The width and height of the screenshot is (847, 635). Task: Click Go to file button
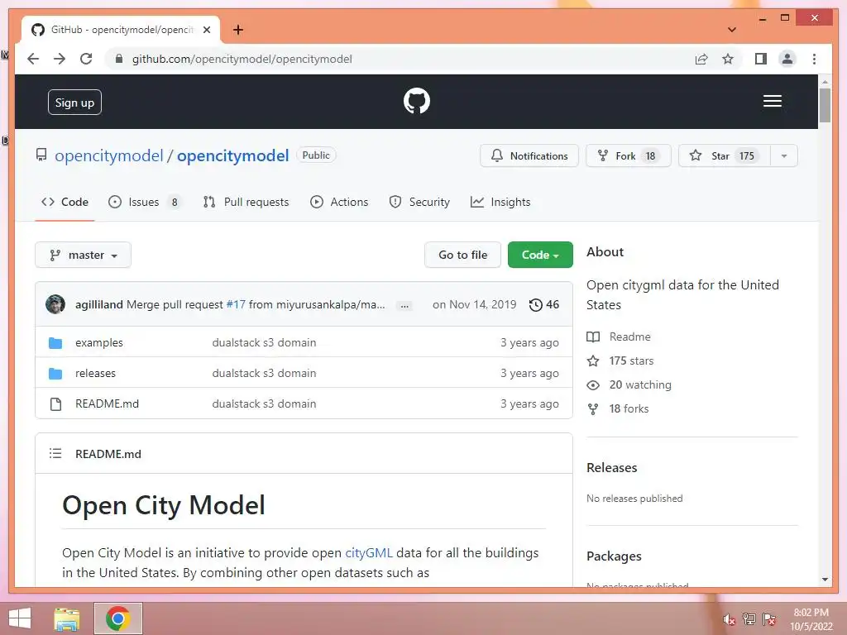click(462, 255)
